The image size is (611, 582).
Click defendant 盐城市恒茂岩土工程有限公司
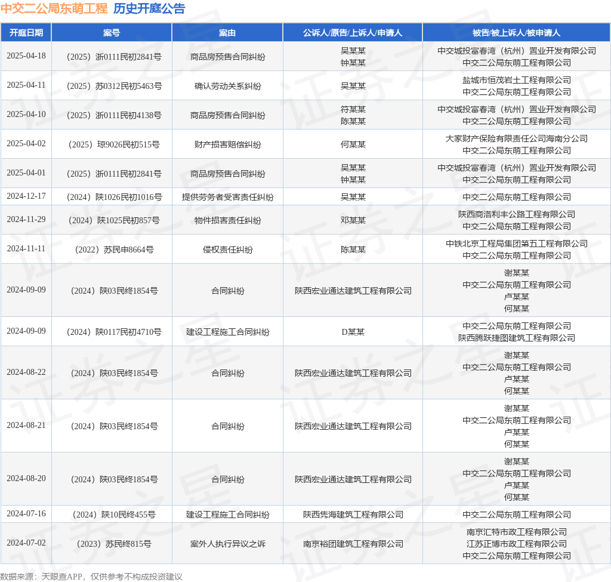click(x=516, y=81)
